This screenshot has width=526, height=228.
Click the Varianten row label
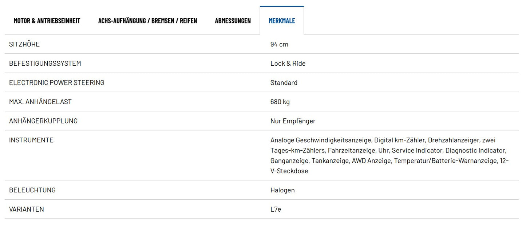[x=27, y=209]
